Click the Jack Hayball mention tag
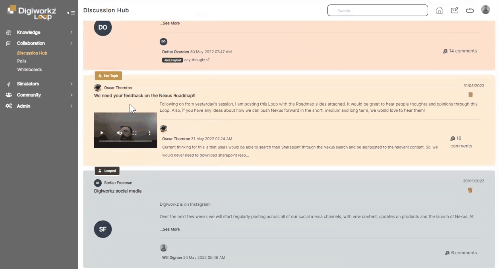This screenshot has height=269, width=498. point(172,60)
